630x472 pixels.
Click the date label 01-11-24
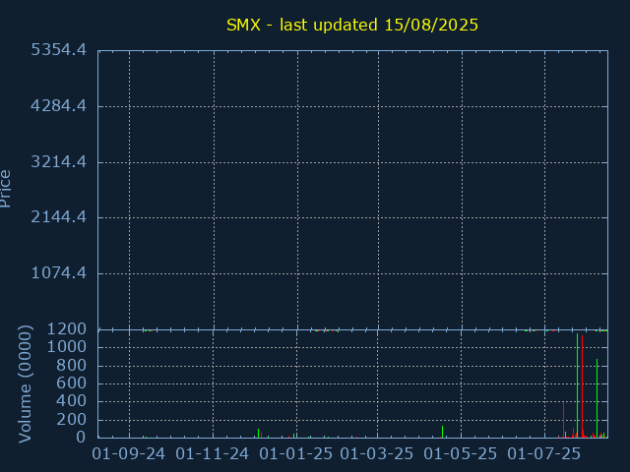213,454
